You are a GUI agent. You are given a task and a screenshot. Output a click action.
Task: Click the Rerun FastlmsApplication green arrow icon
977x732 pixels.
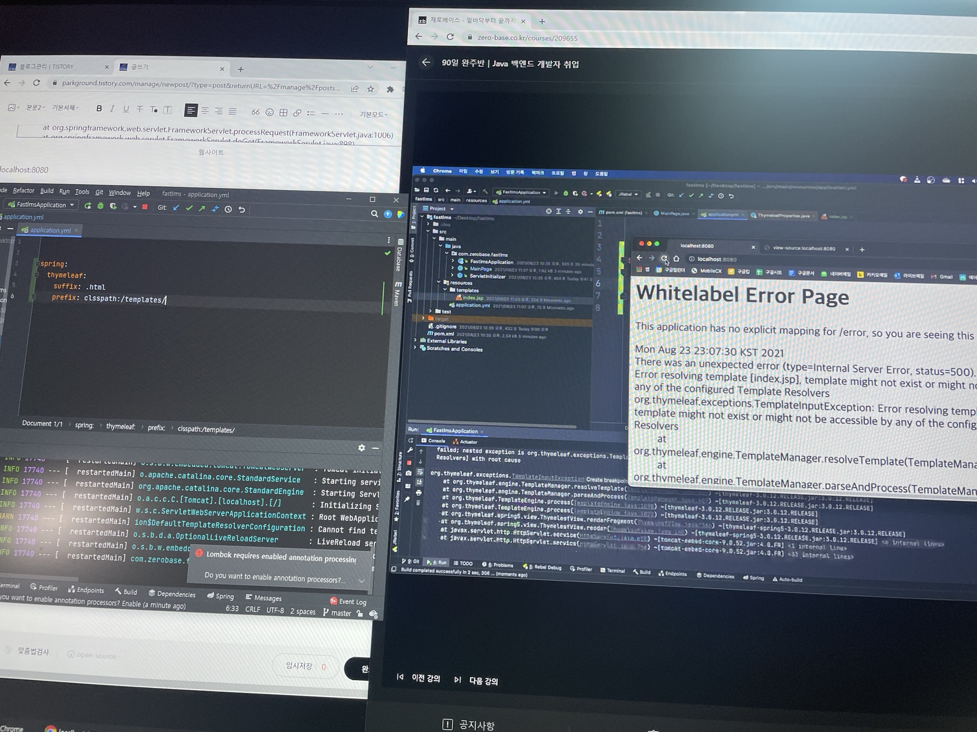(88, 206)
